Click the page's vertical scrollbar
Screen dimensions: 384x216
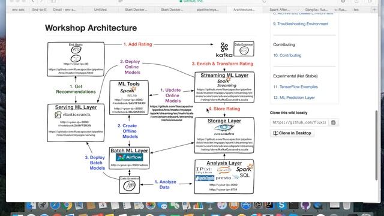coord(377,145)
